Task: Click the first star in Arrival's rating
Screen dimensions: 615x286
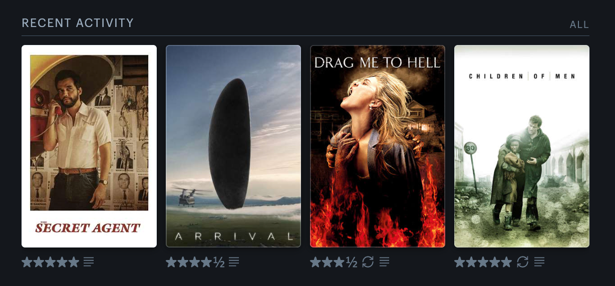Action: [171, 262]
